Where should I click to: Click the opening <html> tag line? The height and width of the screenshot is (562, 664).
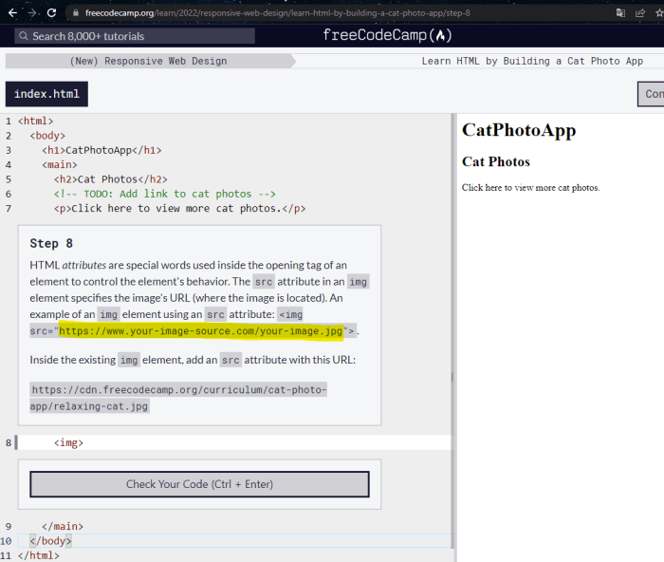[36, 122]
